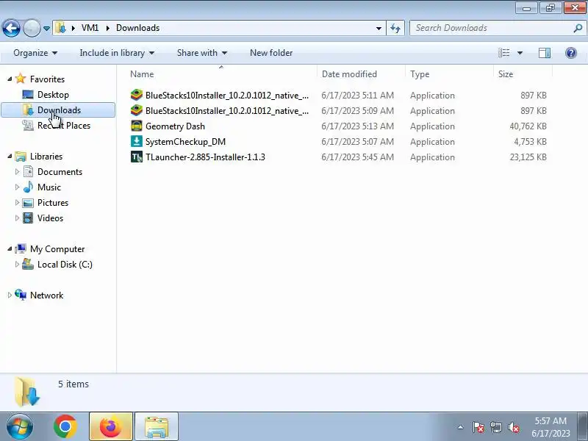Open Desktop in Favorites

coord(53,95)
